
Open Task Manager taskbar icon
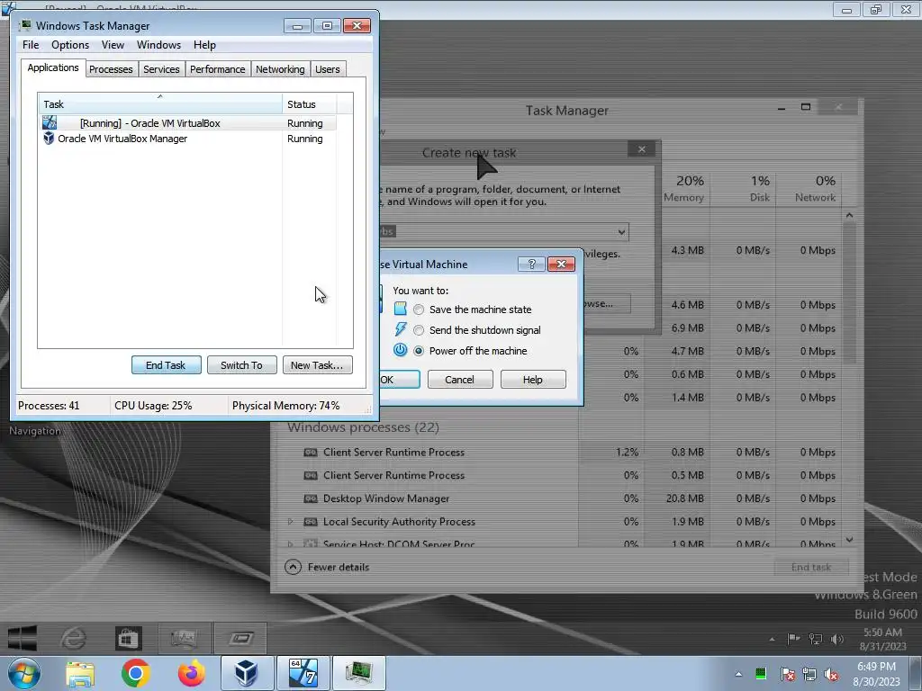(x=358, y=673)
